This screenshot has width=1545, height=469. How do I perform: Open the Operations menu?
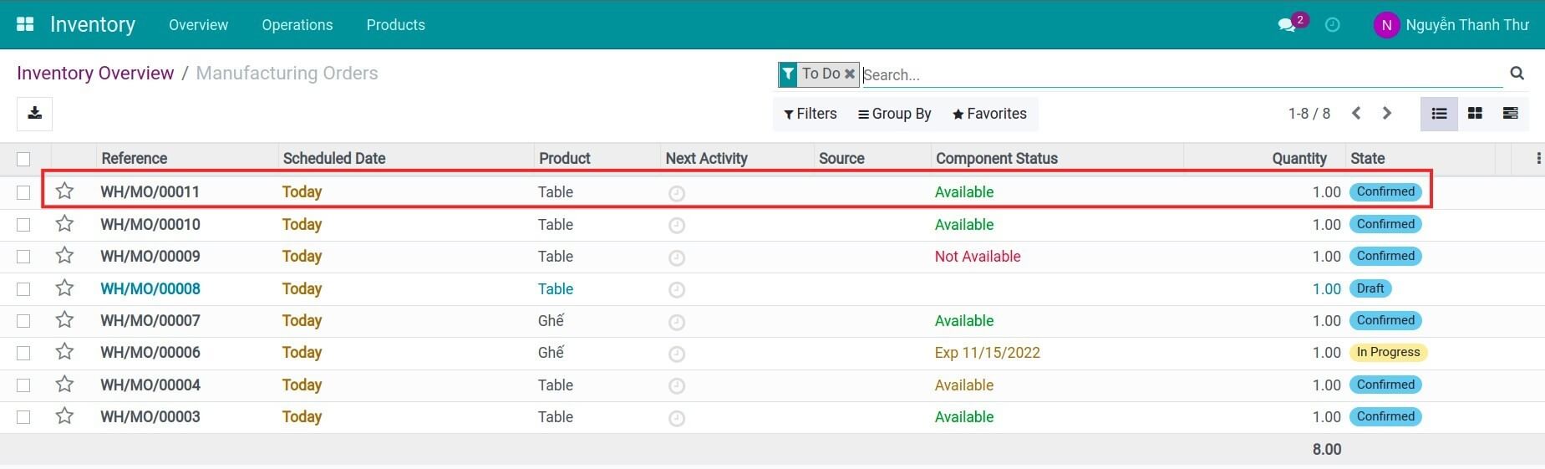[297, 25]
